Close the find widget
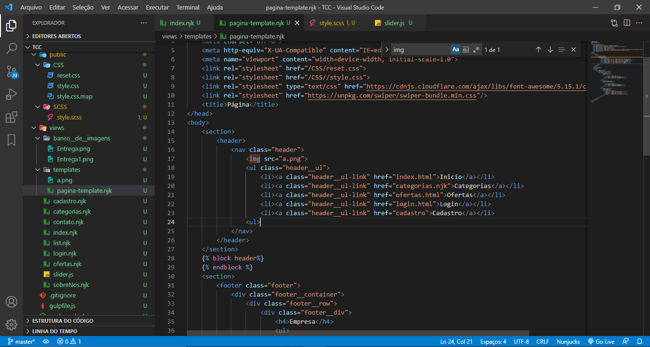 click(573, 50)
